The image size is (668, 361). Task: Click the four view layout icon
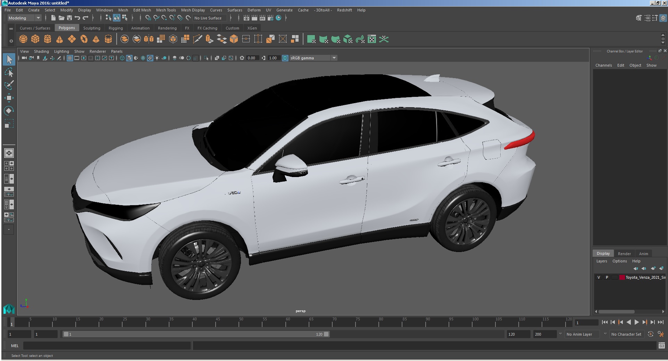pos(9,166)
